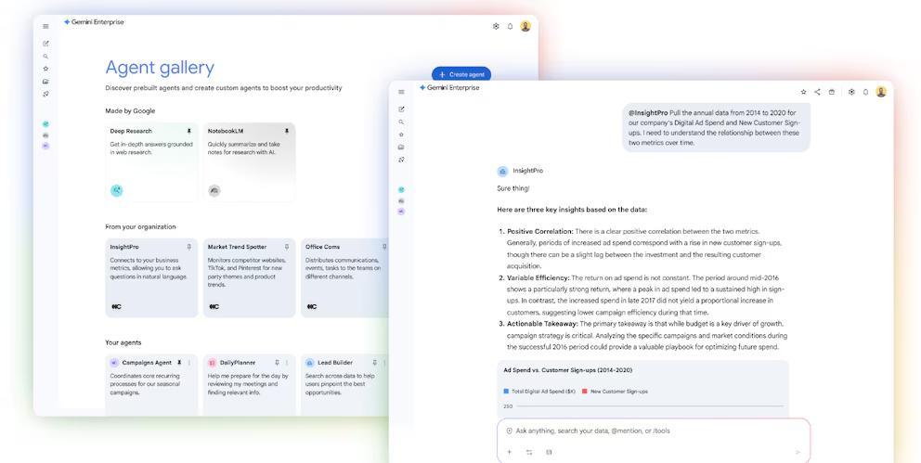The width and height of the screenshot is (921, 463).
Task: Open the search item in the chat sidebar
Action: click(401, 122)
